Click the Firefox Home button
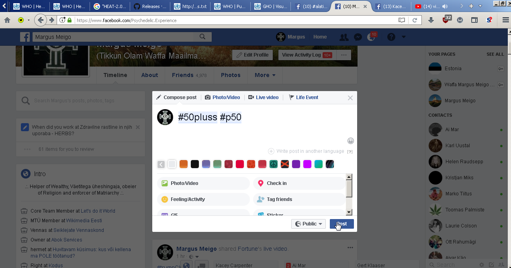Viewport: 511px width, 268px height. [7, 20]
